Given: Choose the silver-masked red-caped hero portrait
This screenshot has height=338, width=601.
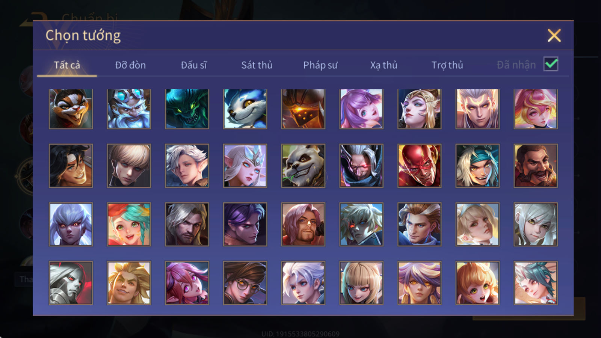Looking at the screenshot, I should pos(71,283).
